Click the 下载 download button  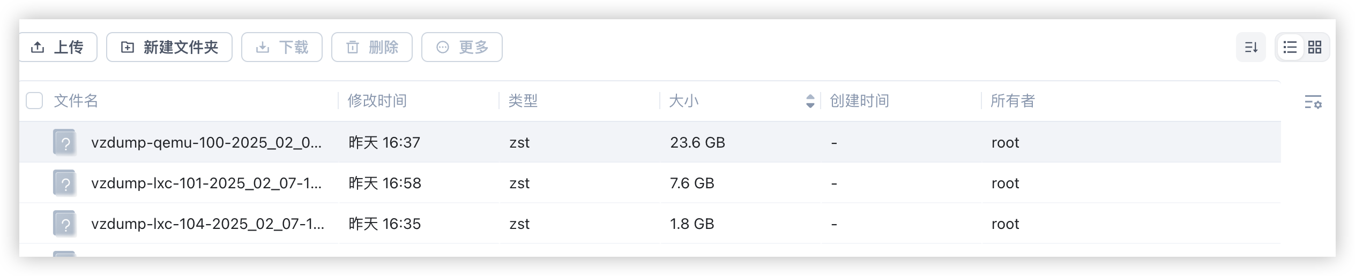tap(282, 47)
